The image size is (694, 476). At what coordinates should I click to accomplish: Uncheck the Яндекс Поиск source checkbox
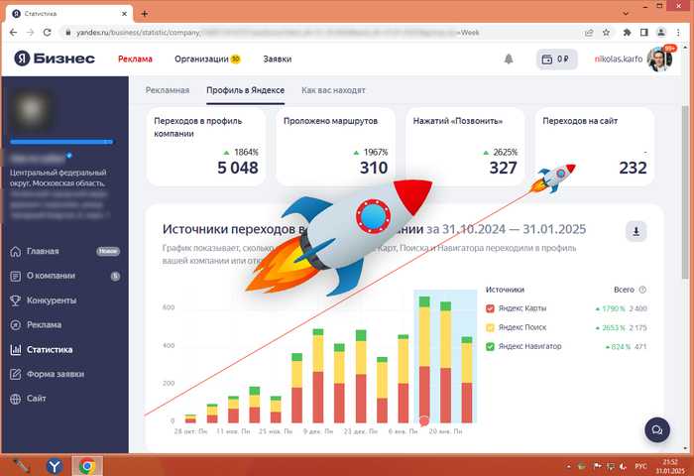490,327
